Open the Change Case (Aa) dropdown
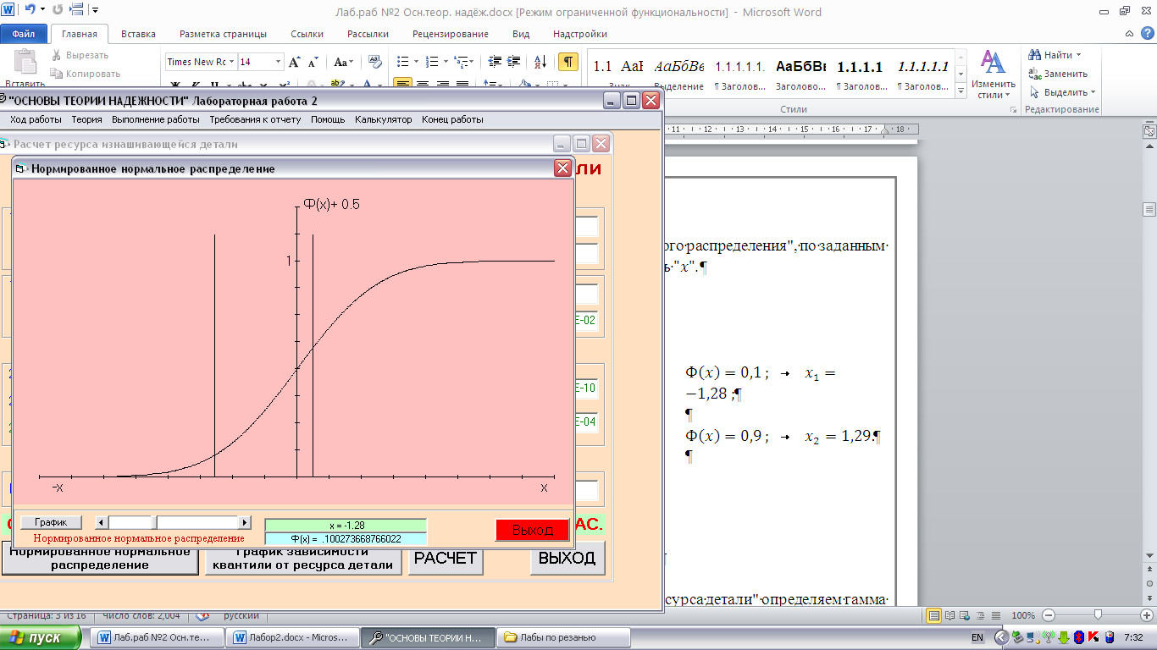The height and width of the screenshot is (650, 1157). (x=343, y=62)
